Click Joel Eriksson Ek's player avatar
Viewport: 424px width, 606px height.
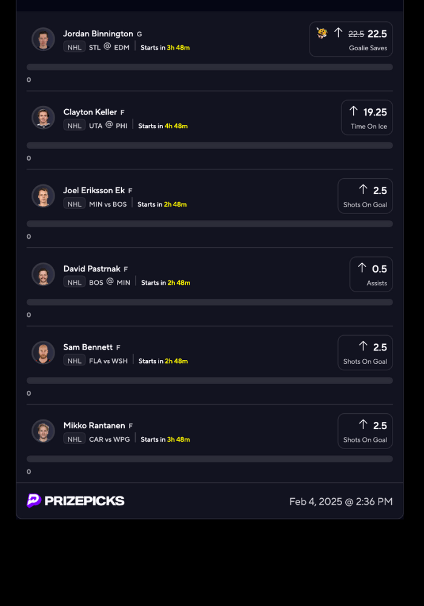pos(43,196)
